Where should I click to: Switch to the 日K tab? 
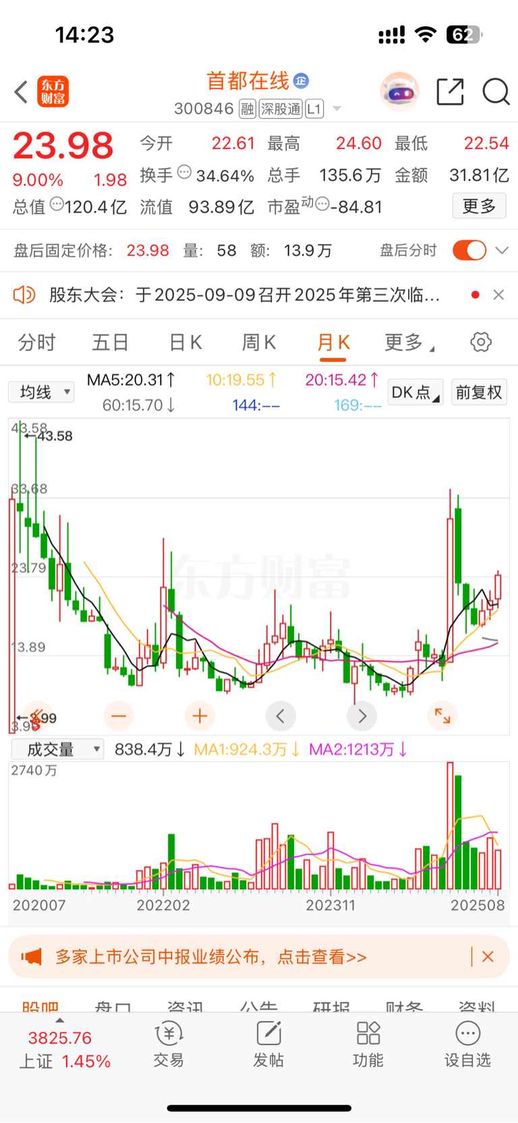pyautogui.click(x=185, y=342)
